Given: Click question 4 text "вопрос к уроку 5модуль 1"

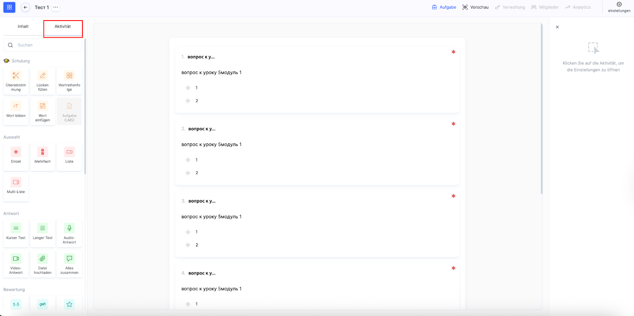Looking at the screenshot, I should (x=211, y=289).
